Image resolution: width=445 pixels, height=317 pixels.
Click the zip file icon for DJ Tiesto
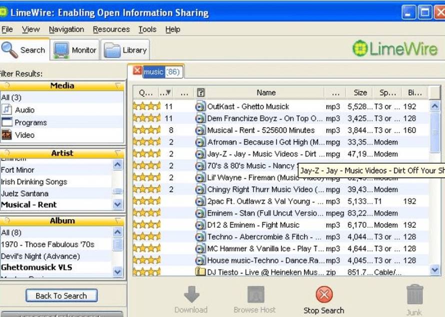coord(200,272)
